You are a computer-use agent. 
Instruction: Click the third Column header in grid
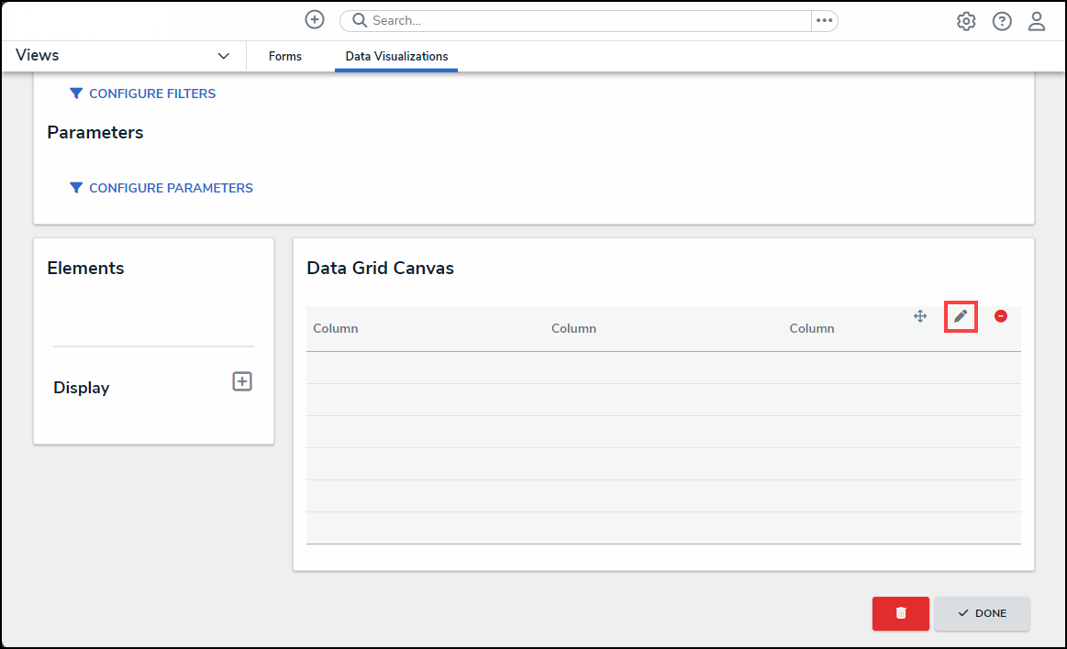pos(812,328)
